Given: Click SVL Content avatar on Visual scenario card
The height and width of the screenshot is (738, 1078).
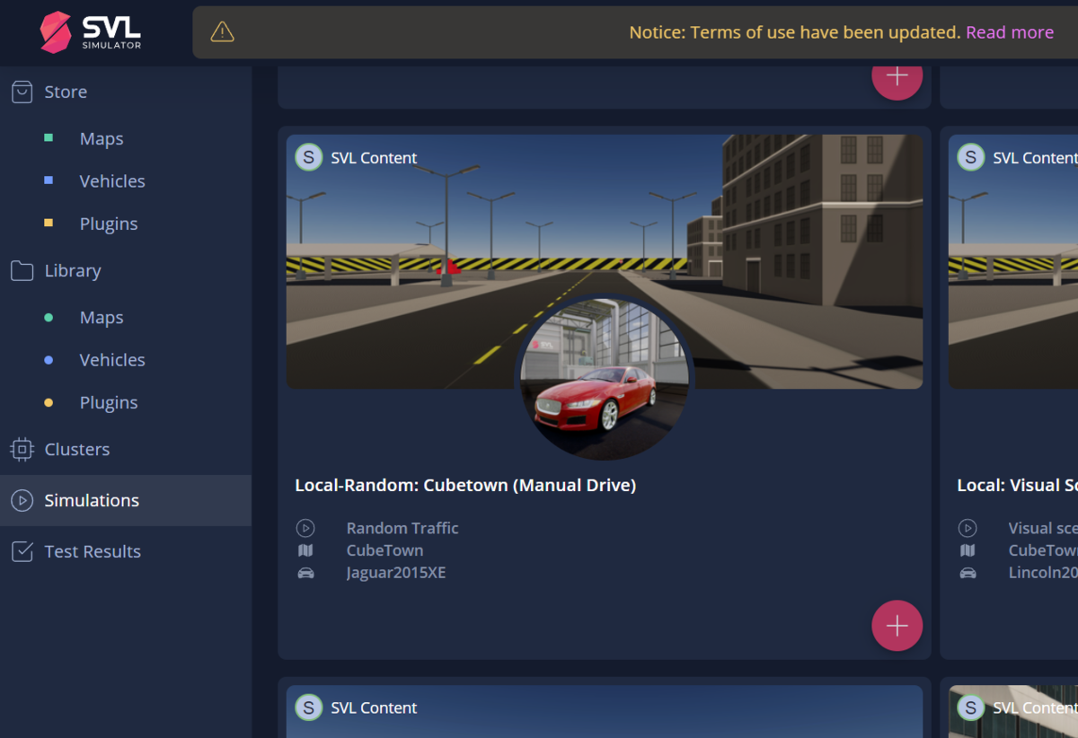Looking at the screenshot, I should [x=971, y=157].
